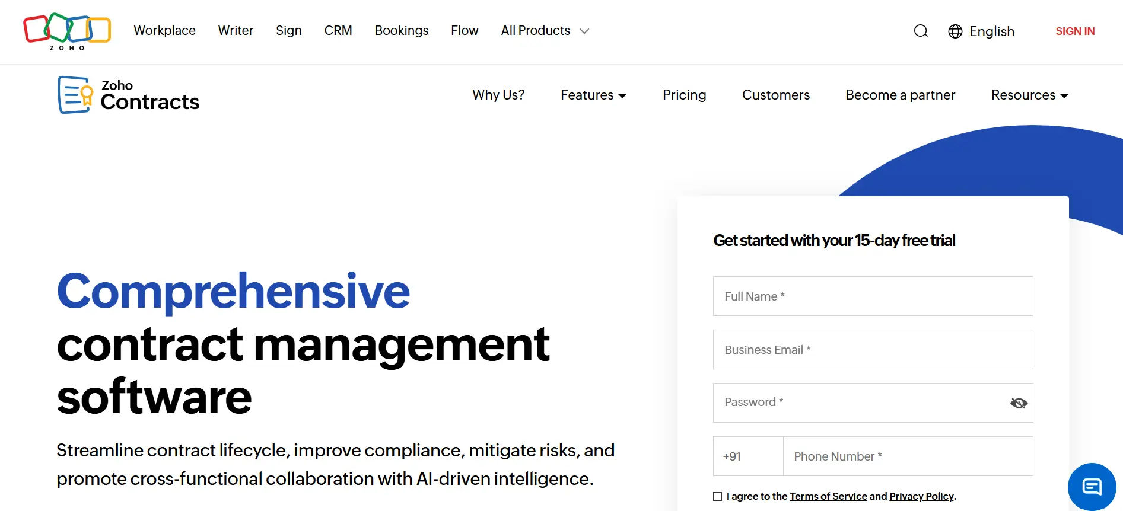Click the 'Get started with your 15-day free trial' heading
The width and height of the screenshot is (1123, 511).
coord(834,241)
